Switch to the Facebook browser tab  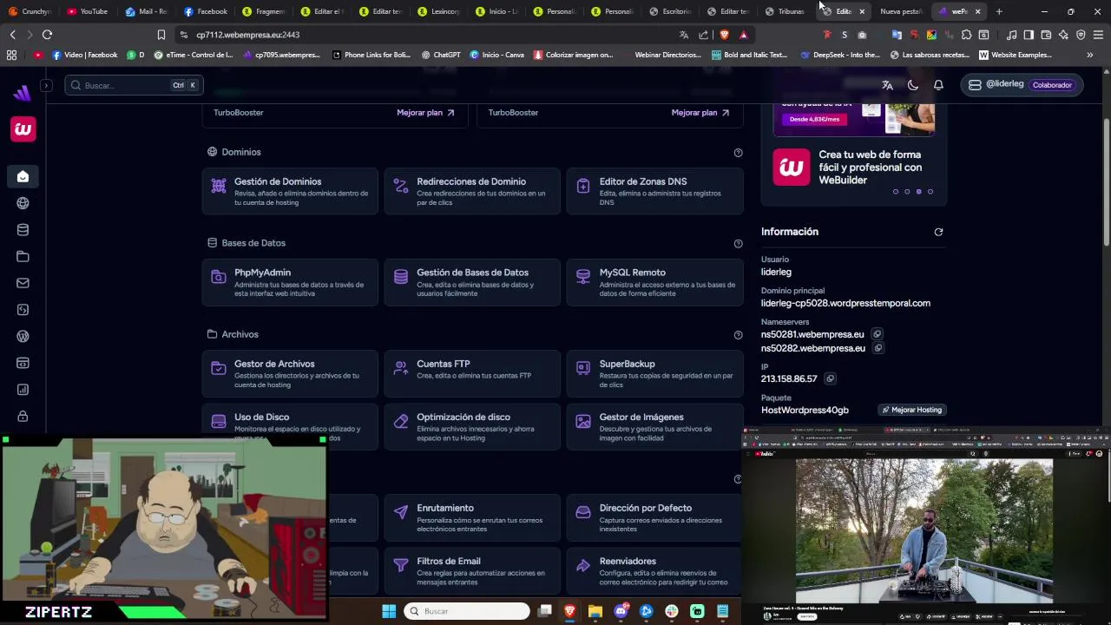[206, 11]
